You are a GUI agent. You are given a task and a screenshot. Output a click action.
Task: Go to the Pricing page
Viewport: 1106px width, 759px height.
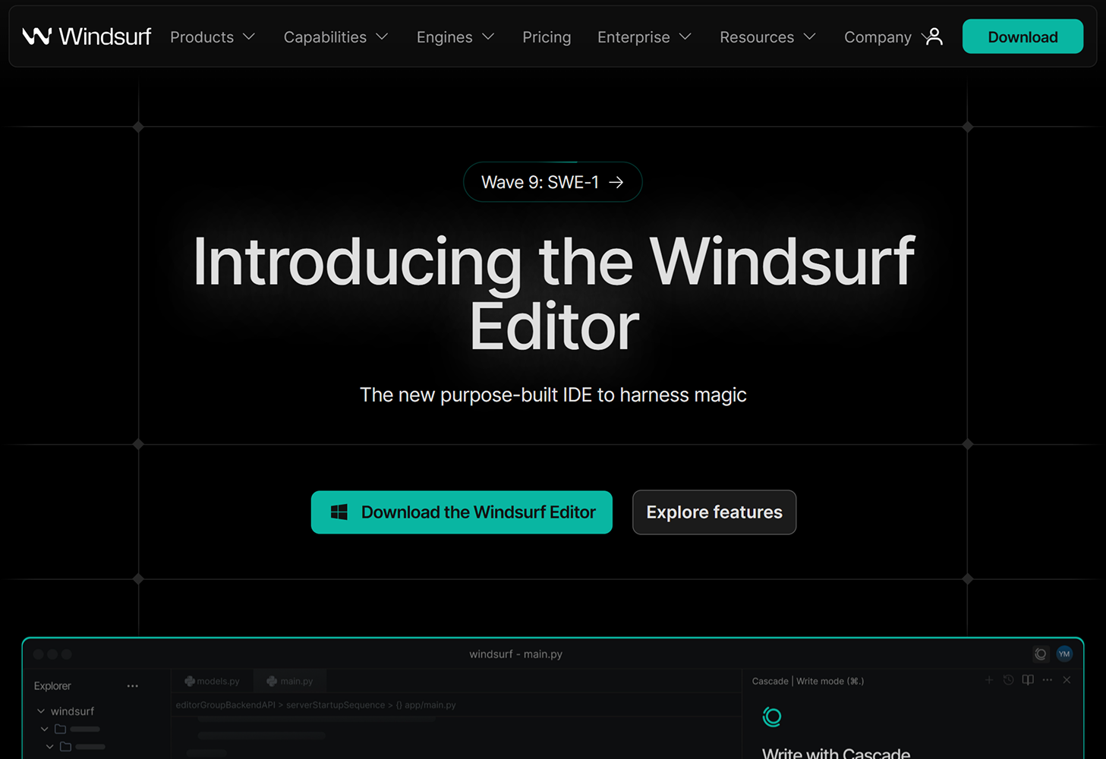point(547,37)
